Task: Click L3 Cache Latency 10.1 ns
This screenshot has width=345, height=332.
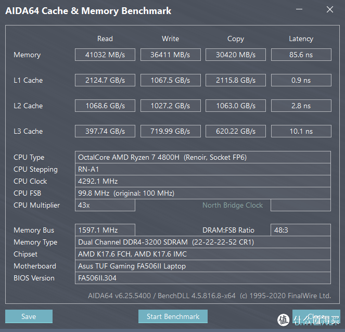Action: 301,131
